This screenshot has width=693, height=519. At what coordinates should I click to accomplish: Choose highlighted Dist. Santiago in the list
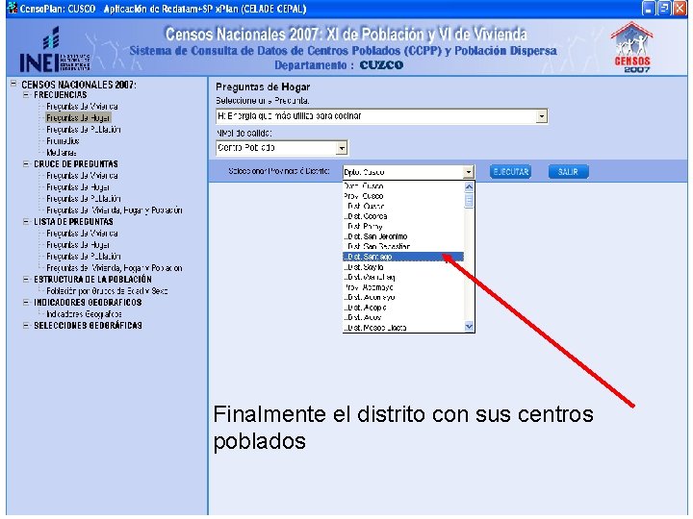coord(403,257)
